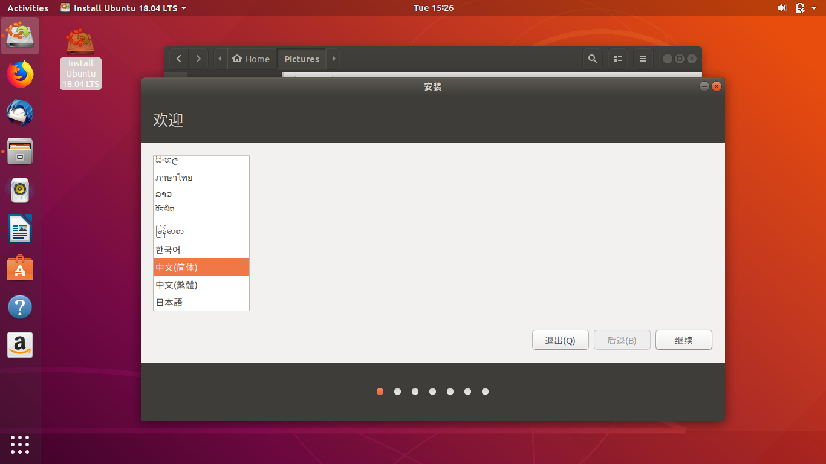The height and width of the screenshot is (464, 826).
Task: Show Applications grid at dock bottom
Action: point(20,444)
